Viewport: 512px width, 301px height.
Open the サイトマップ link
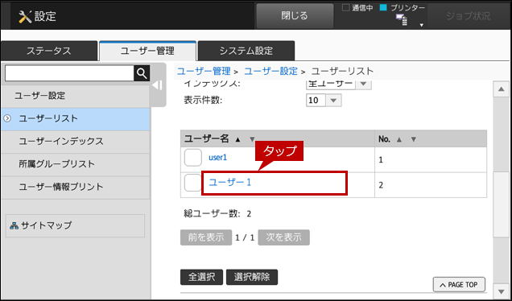click(75, 225)
